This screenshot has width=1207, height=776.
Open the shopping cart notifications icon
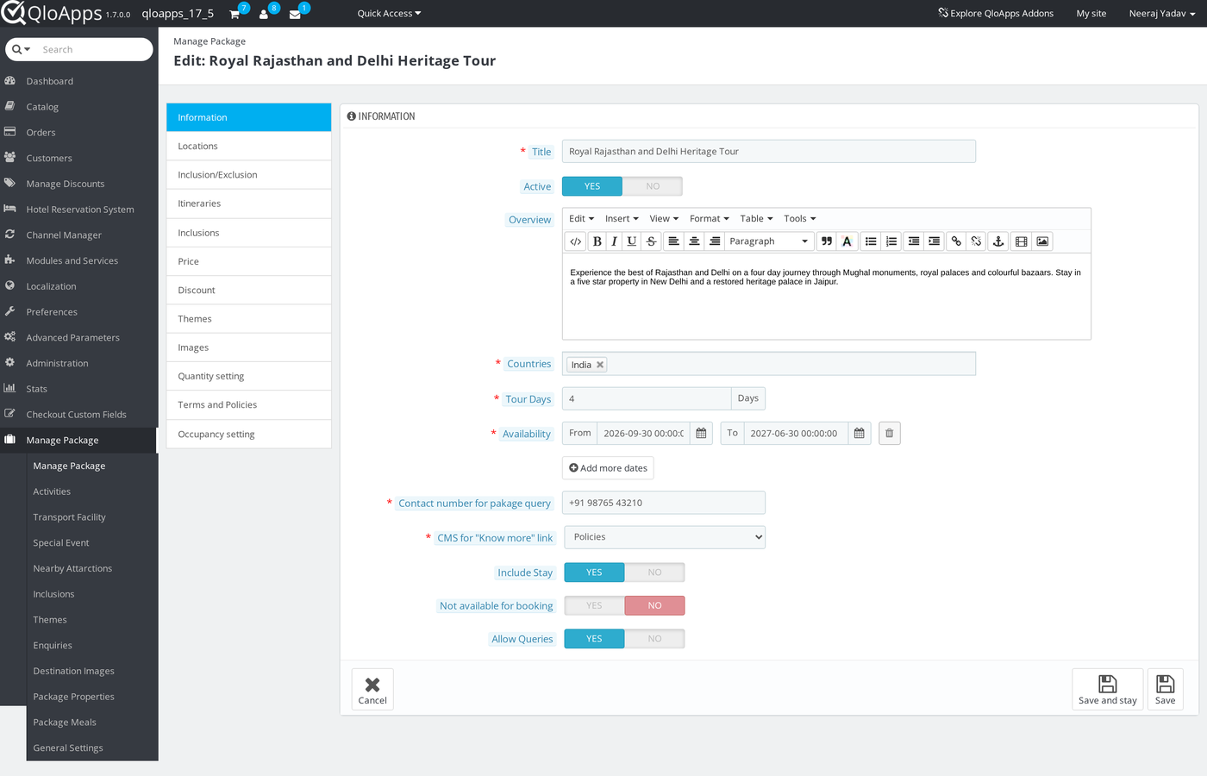[x=235, y=14]
